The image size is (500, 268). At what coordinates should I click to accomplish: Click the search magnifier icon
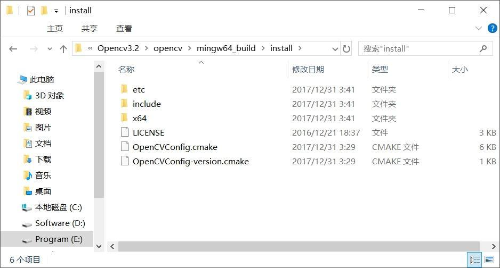coord(483,48)
